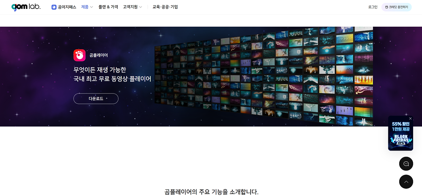Open the 곰이지패스 menu link
Viewport: 422px width, 196px height.
click(x=67, y=7)
